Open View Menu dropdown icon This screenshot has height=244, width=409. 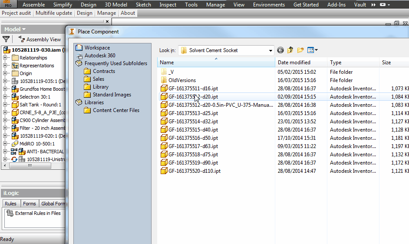click(312, 50)
